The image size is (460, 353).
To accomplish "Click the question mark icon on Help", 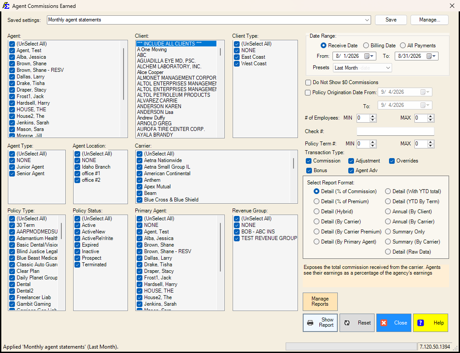I will pyautogui.click(x=421, y=323).
